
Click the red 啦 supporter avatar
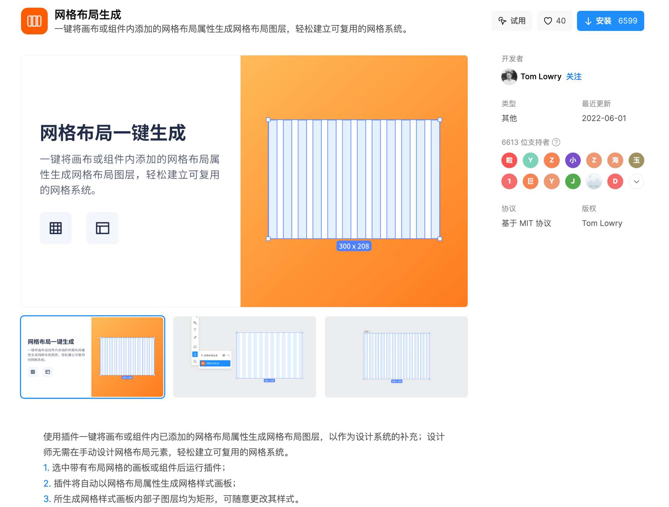[x=509, y=160]
